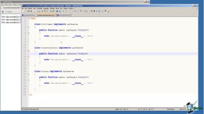
Task: Go back in the Firefox window
Action: click(3, 12)
